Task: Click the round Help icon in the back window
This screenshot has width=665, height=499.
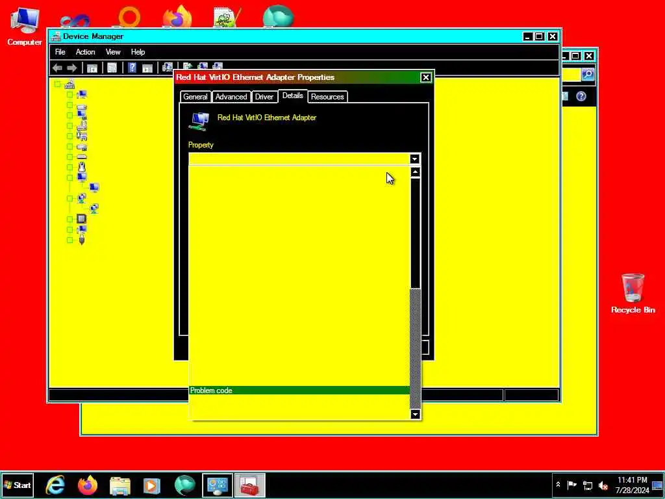Action: click(x=581, y=96)
